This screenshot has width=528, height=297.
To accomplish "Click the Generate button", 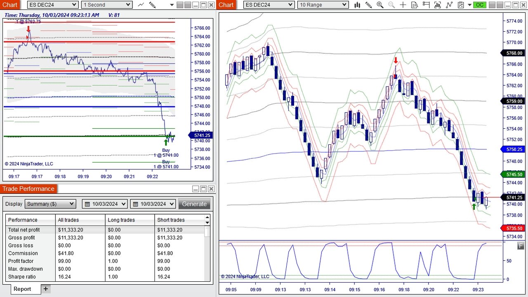I will [194, 204].
